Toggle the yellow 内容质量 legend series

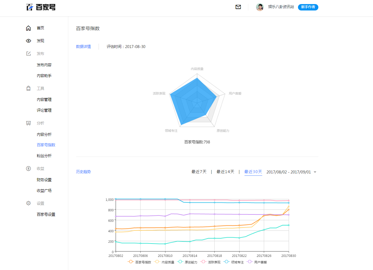point(164,262)
